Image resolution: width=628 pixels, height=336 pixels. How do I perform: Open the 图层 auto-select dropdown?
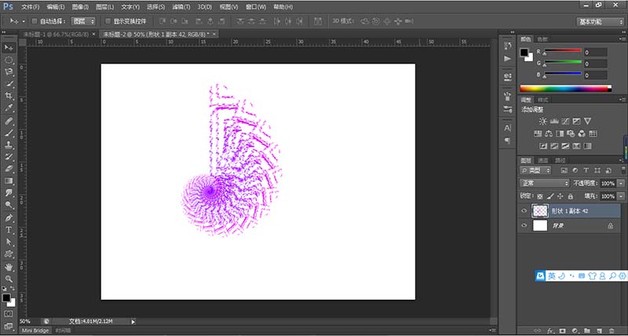(83, 21)
